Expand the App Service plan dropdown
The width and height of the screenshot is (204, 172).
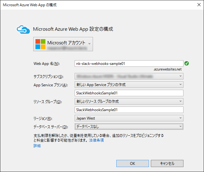[129, 84]
